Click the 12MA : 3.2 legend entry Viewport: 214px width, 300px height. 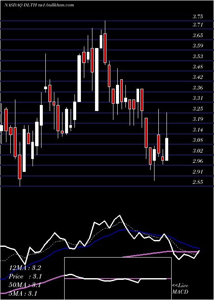[x=25, y=268]
